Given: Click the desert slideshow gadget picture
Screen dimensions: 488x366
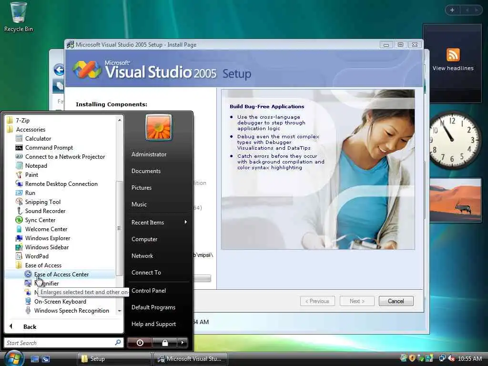Looking at the screenshot, I should (x=455, y=200).
